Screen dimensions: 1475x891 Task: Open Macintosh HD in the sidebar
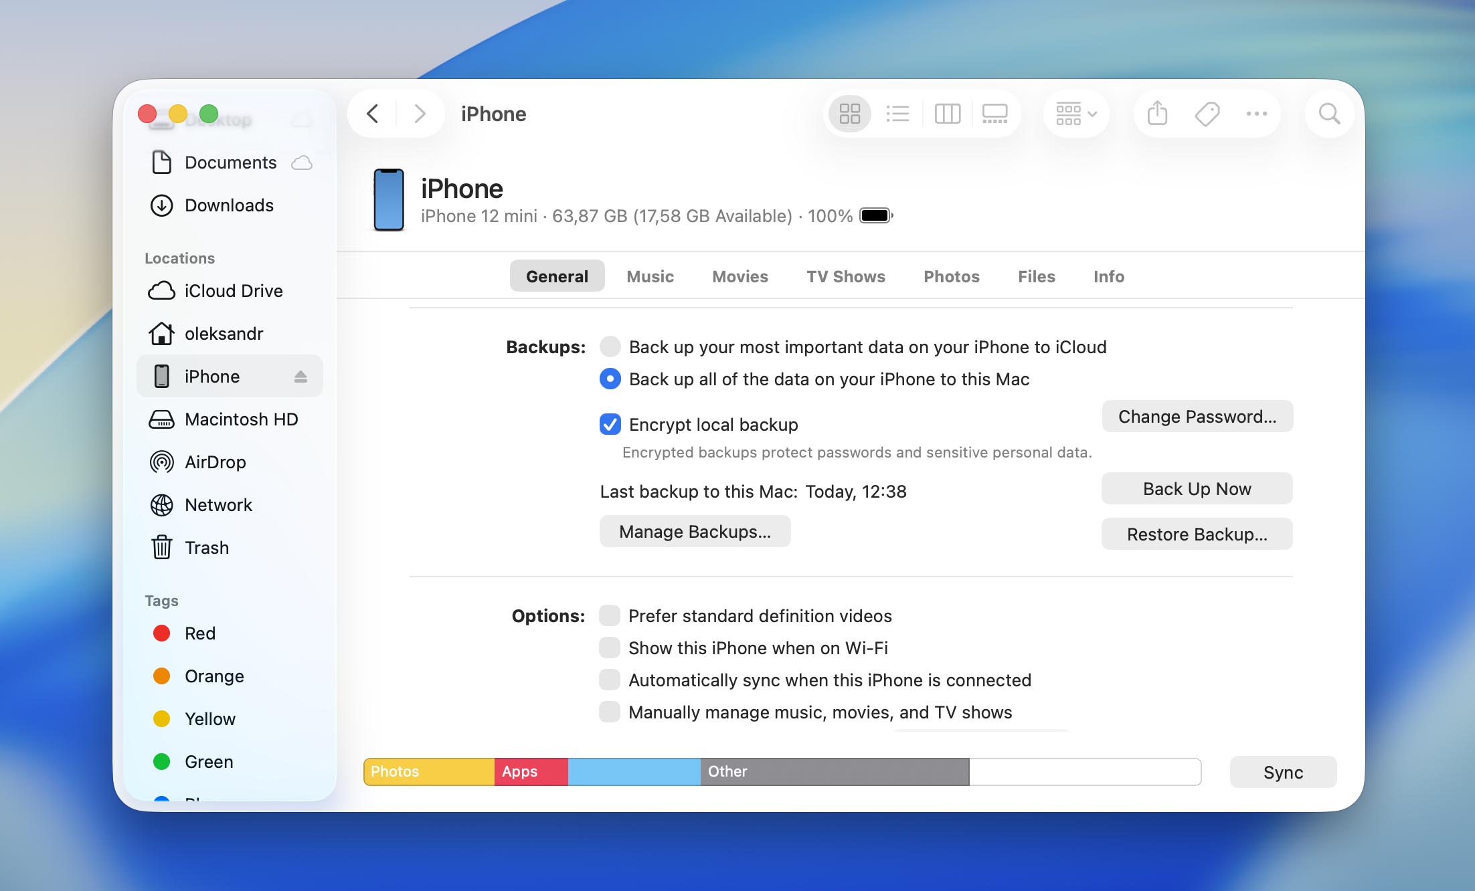pyautogui.click(x=230, y=419)
